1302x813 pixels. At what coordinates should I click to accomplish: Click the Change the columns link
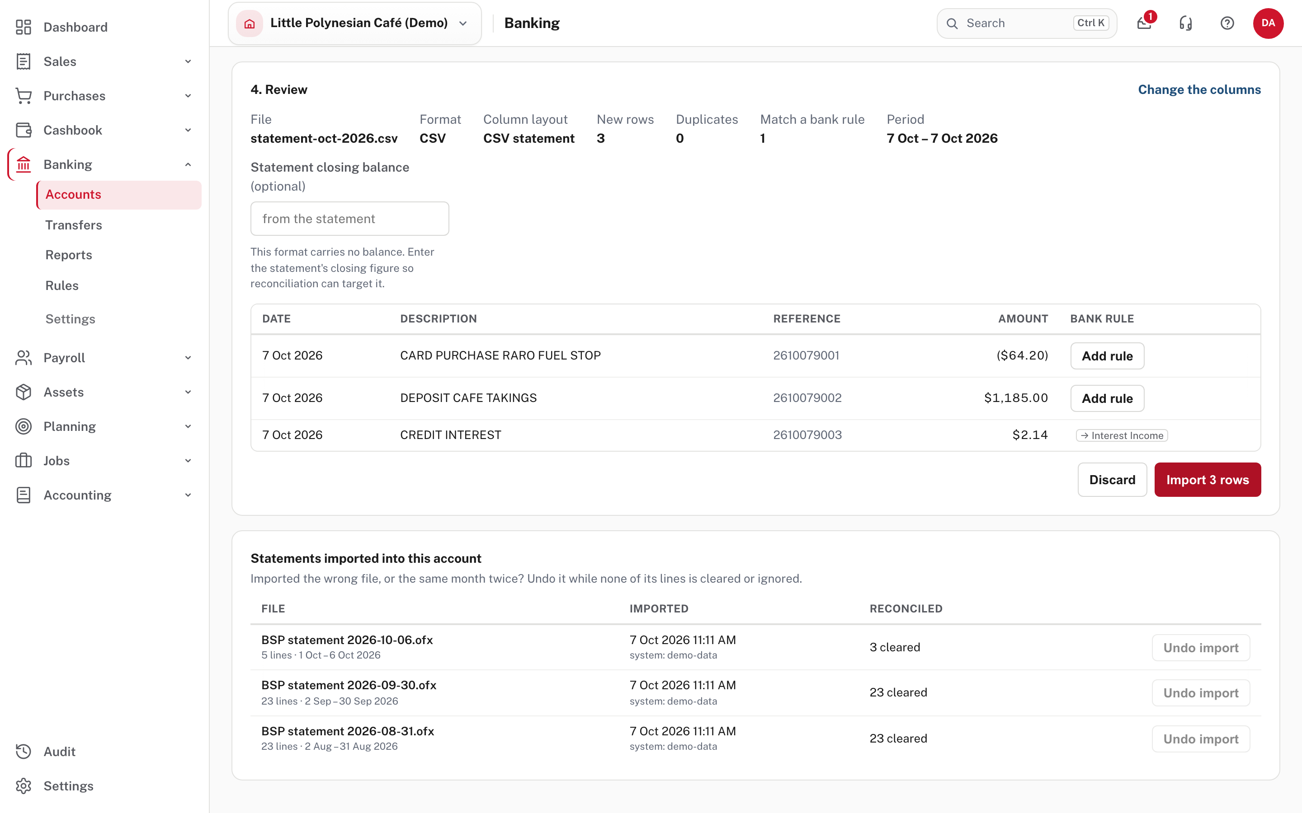pyautogui.click(x=1199, y=89)
